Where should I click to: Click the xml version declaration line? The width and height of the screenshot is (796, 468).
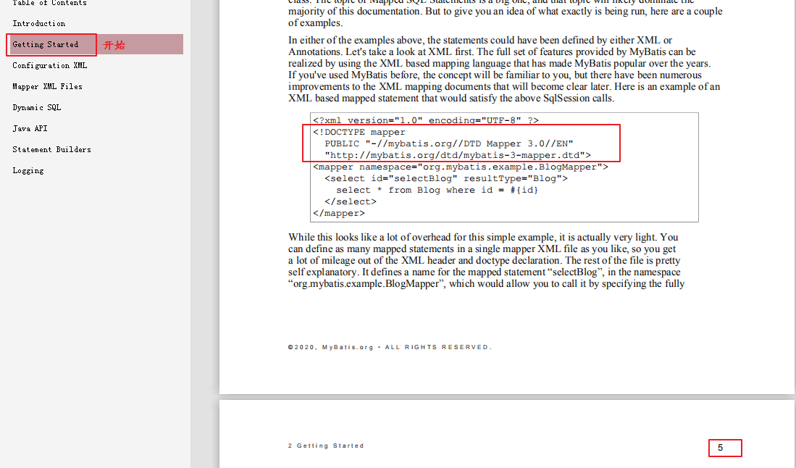(426, 120)
